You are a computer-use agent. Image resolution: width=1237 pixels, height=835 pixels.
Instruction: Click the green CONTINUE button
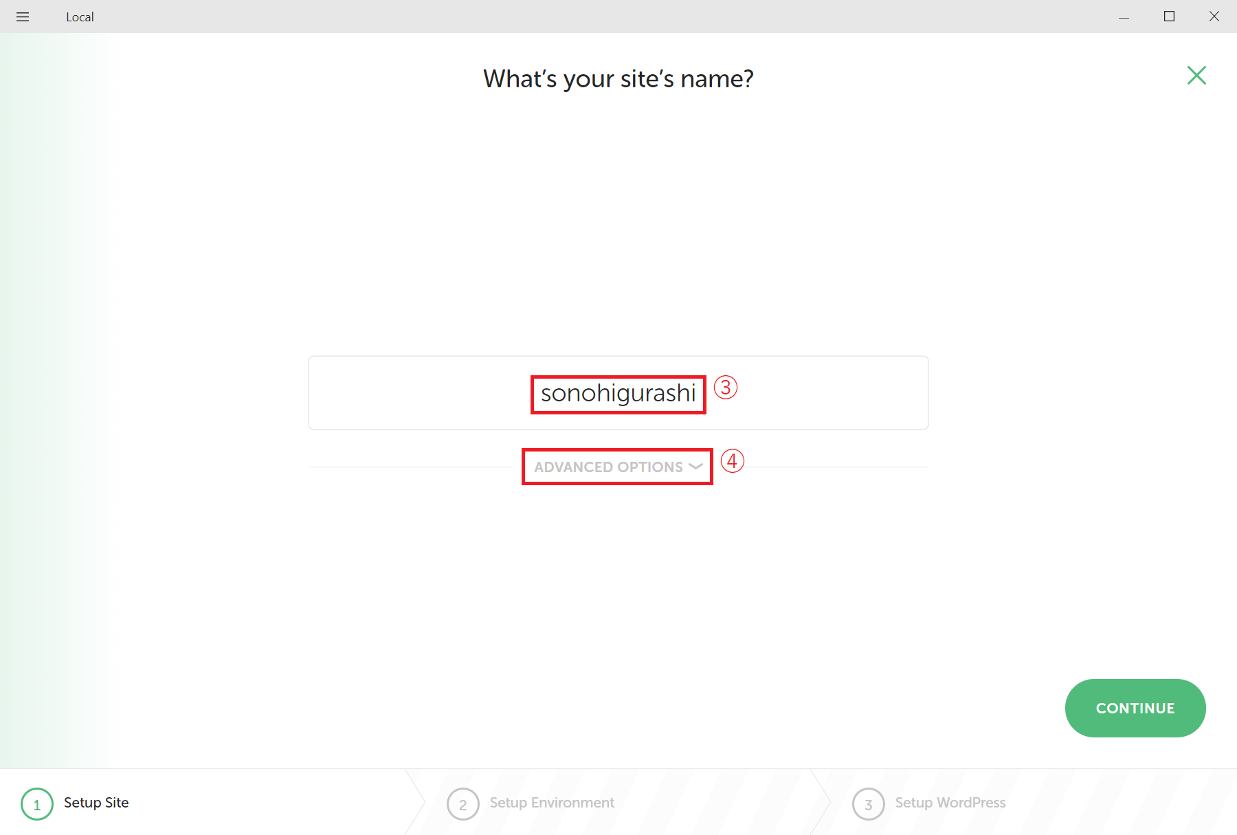pyautogui.click(x=1135, y=708)
